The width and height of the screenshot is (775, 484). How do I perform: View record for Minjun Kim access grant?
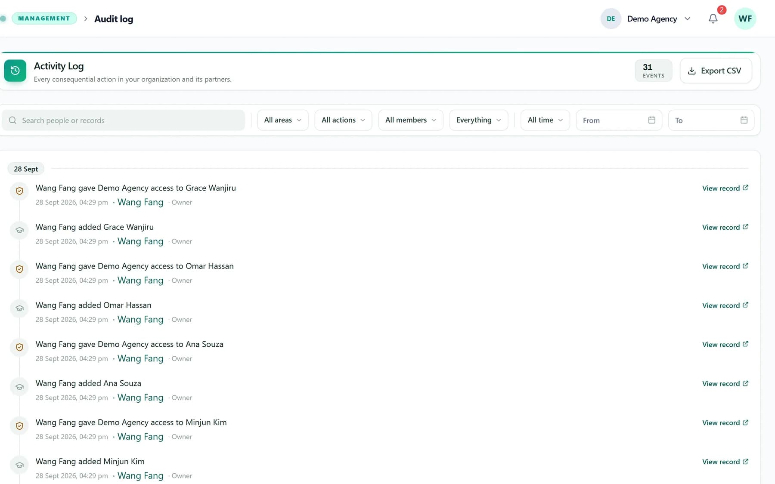coord(725,423)
